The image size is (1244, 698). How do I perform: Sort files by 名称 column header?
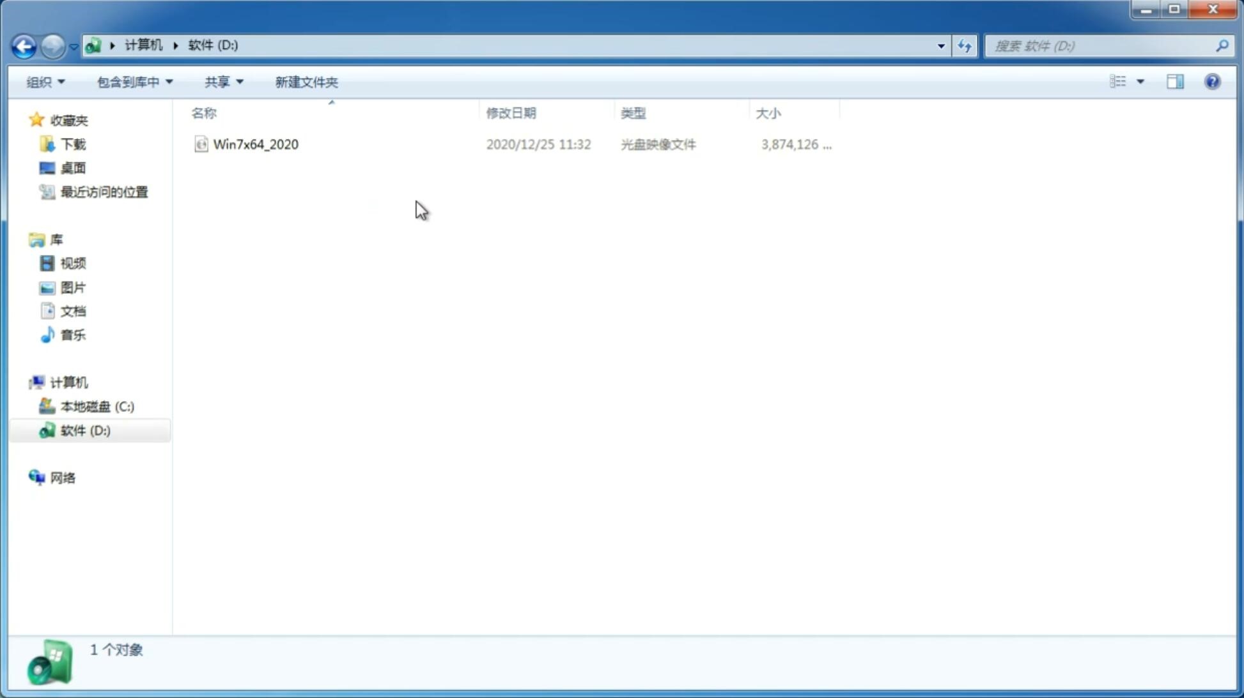[203, 112]
